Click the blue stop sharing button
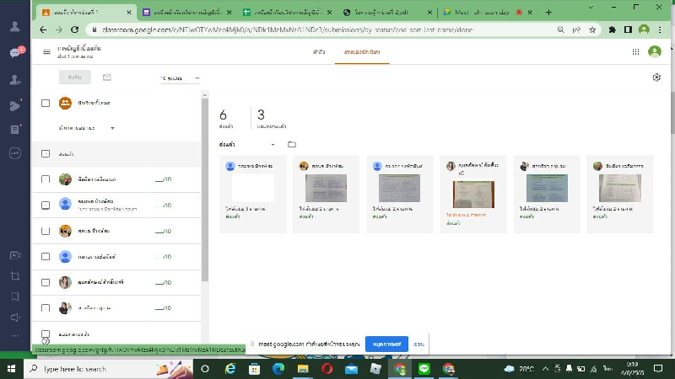Screen dimensions: 675x379 [x=386, y=344]
